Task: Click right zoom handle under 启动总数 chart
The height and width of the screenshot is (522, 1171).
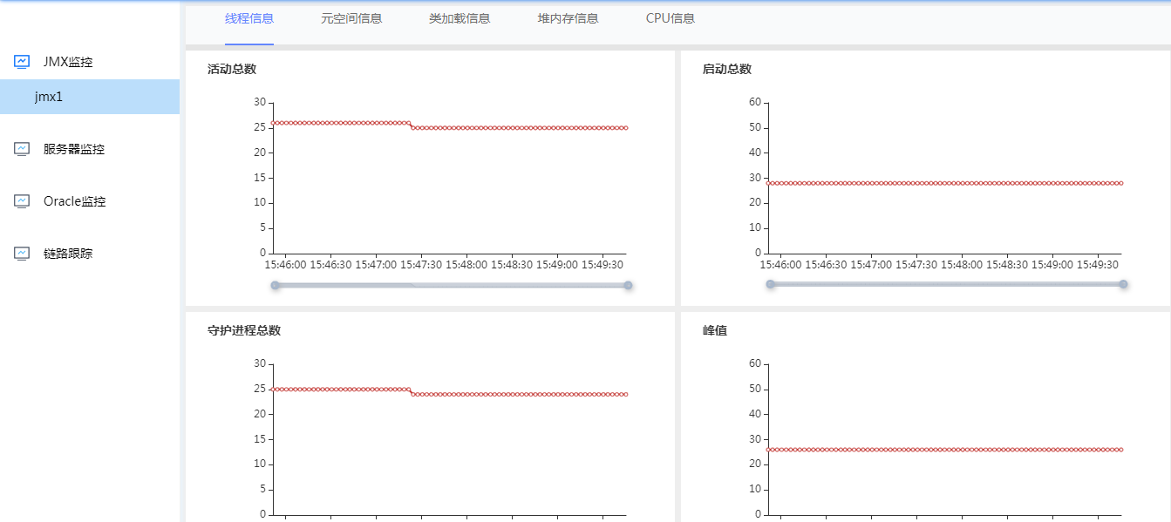Action: click(x=1123, y=284)
